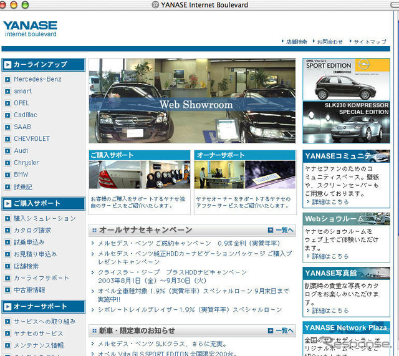Open メルセデス・ベンツ純正HDDカーナビ campaign link
This screenshot has height=356, width=399.
(195, 257)
